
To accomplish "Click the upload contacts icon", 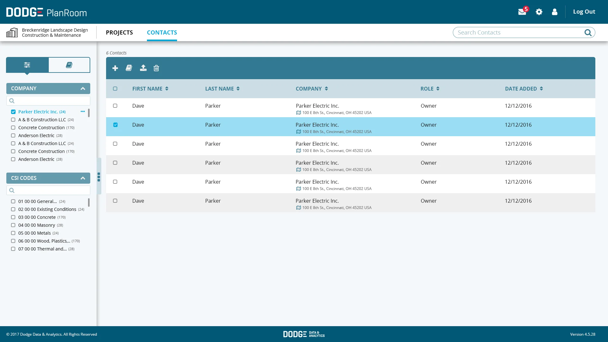I will [143, 68].
